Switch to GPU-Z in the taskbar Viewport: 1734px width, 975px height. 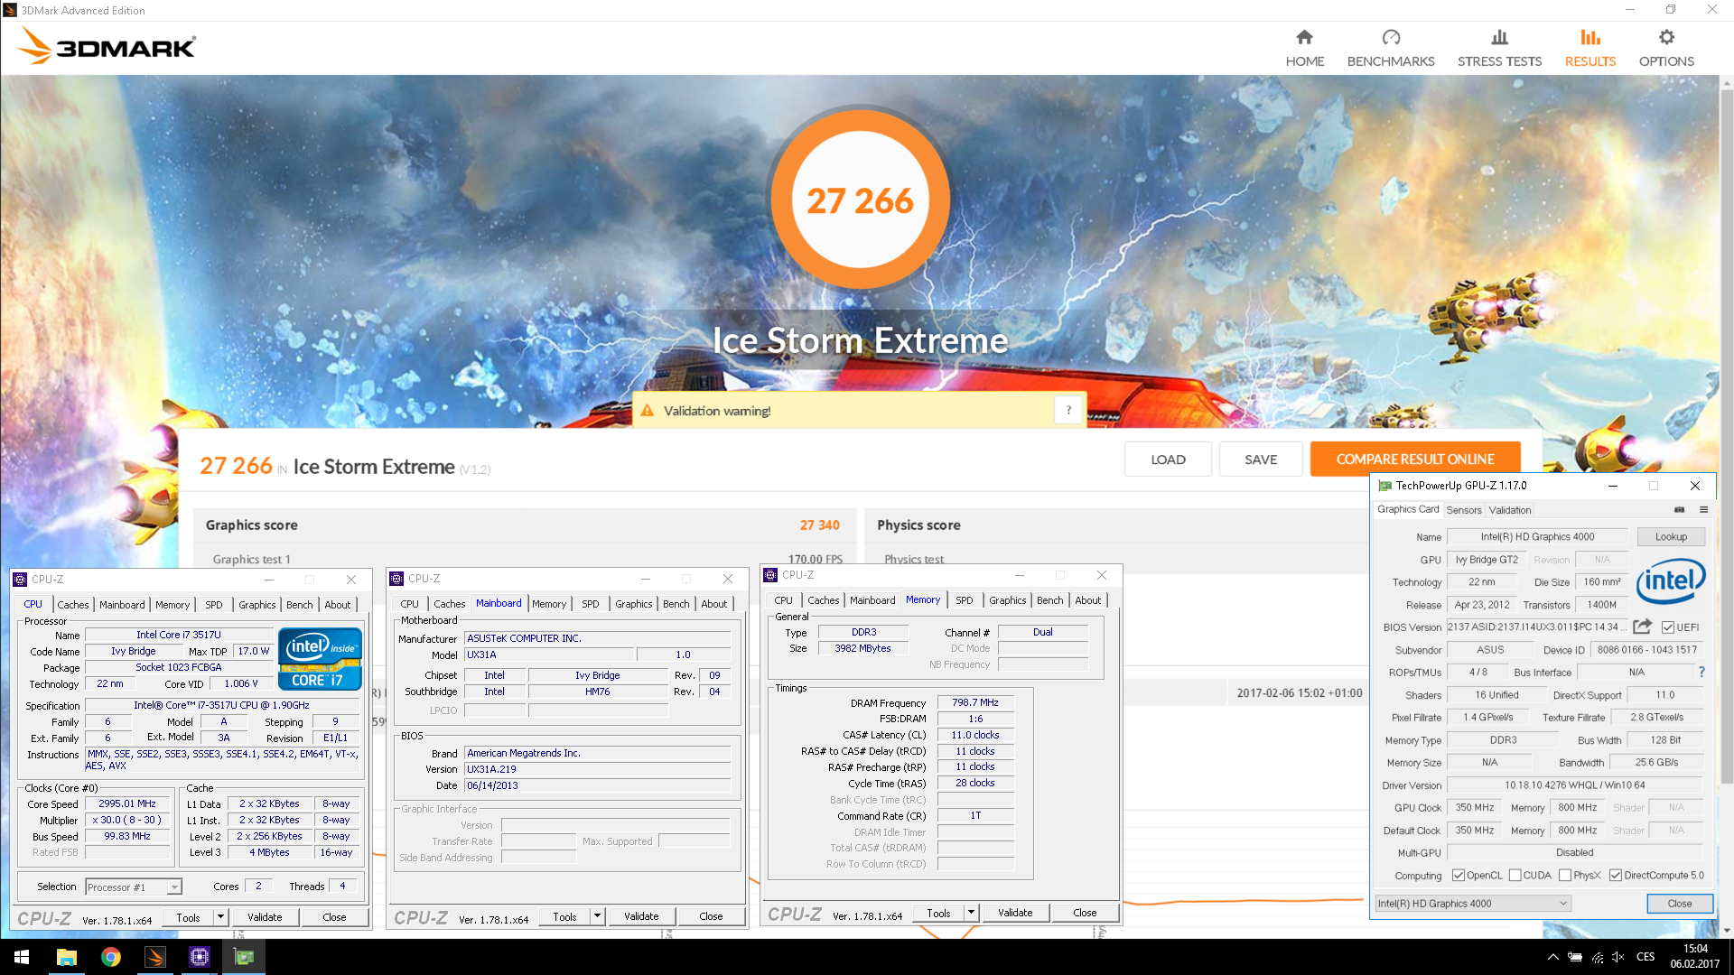[x=244, y=957]
